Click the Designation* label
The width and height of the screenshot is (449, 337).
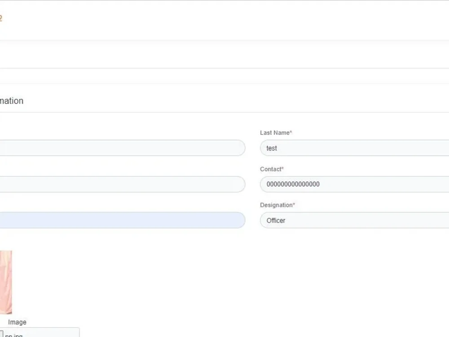(x=277, y=205)
